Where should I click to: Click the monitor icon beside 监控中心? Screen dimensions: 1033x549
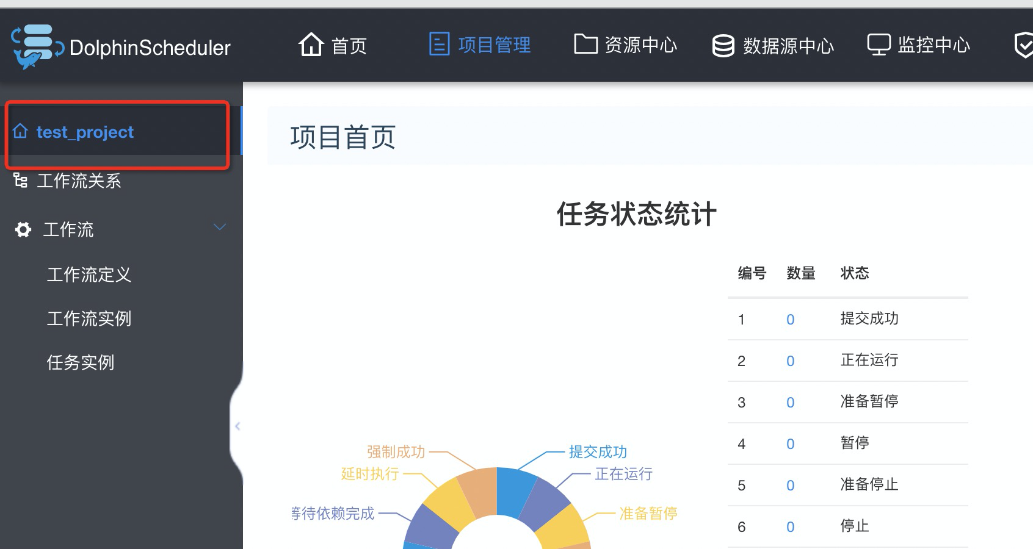[x=879, y=45]
